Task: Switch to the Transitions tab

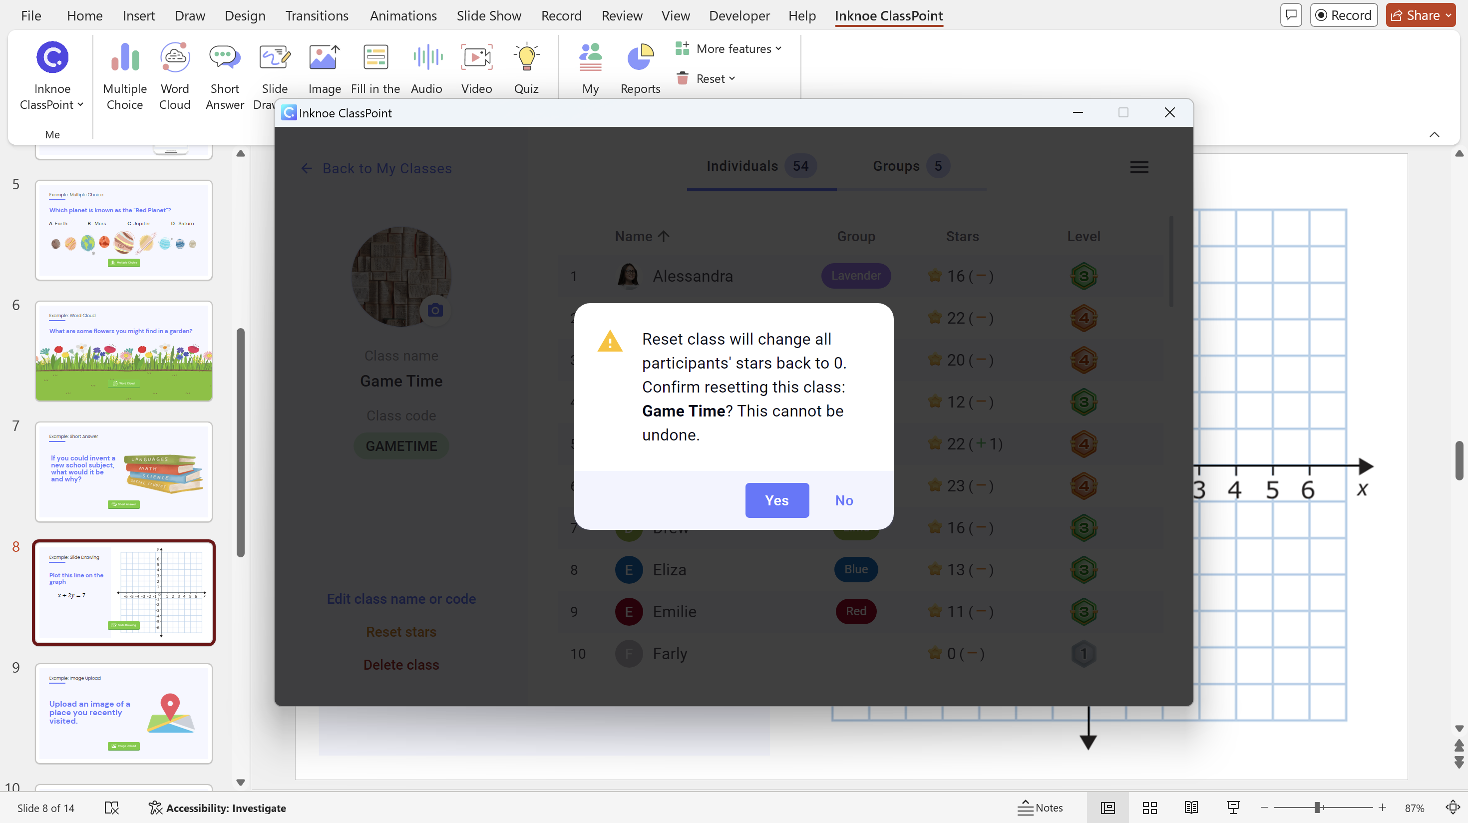Action: tap(317, 15)
